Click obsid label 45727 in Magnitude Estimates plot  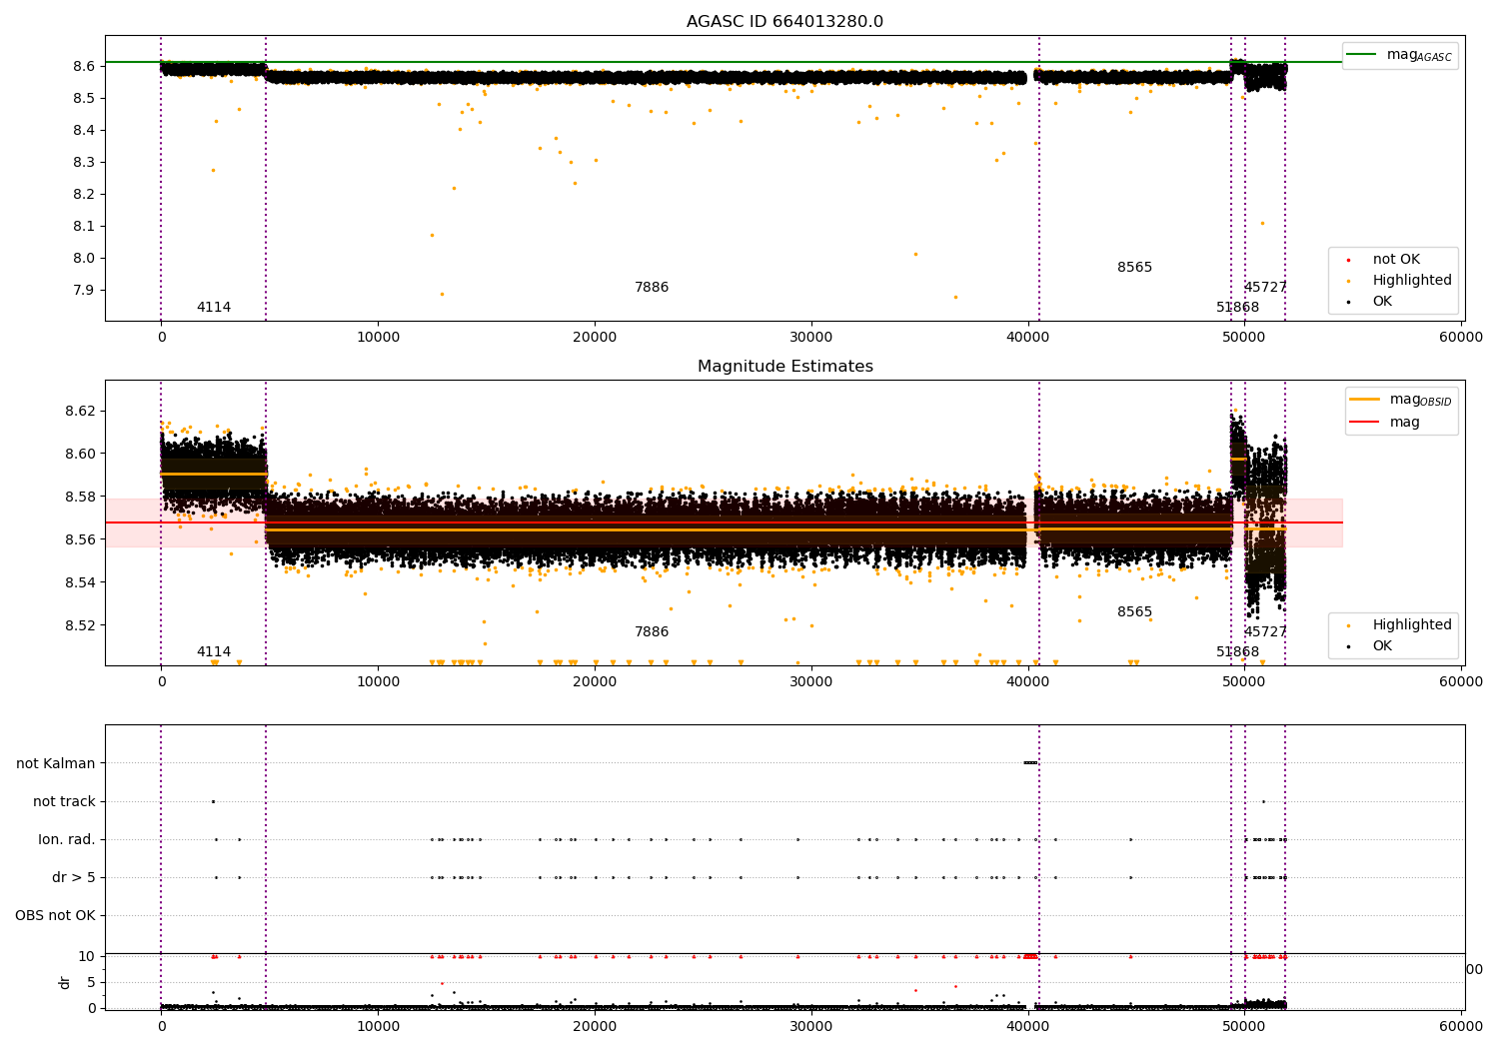point(1265,631)
